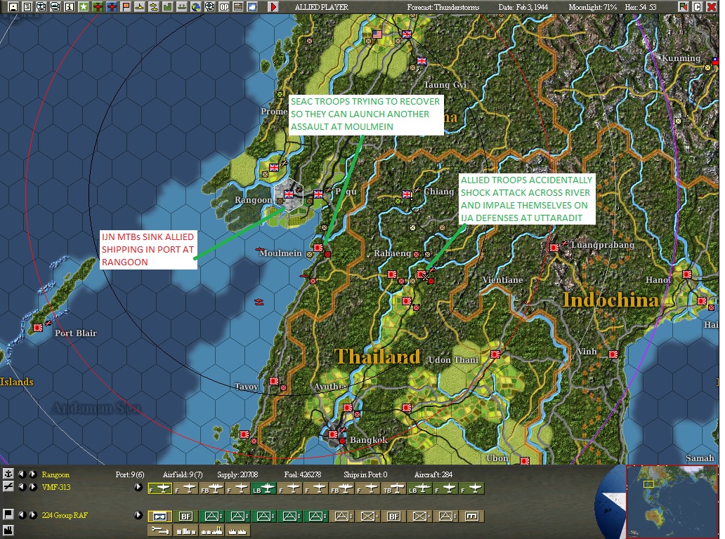Screen dimensions: 725x539
Task: Click the globe toolbar icon
Action: pyautogui.click(x=196, y=7)
